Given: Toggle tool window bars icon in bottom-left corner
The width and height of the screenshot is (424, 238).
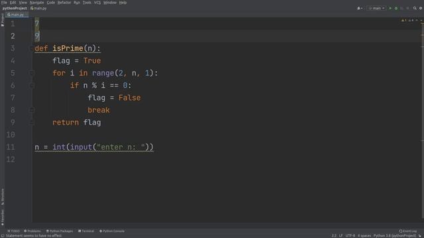Looking at the screenshot, I should point(3,236).
